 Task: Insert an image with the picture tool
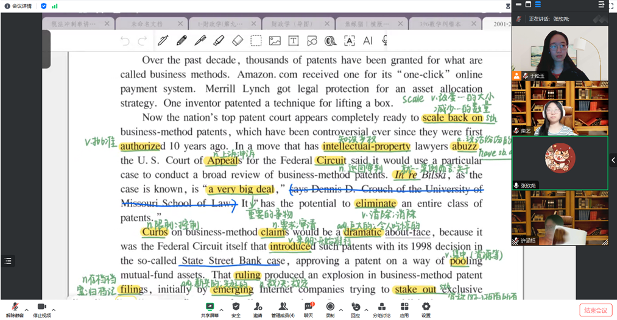point(275,41)
